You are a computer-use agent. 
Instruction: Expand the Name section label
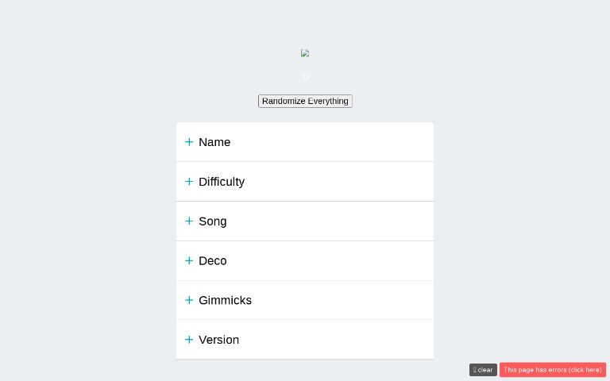pos(214,142)
